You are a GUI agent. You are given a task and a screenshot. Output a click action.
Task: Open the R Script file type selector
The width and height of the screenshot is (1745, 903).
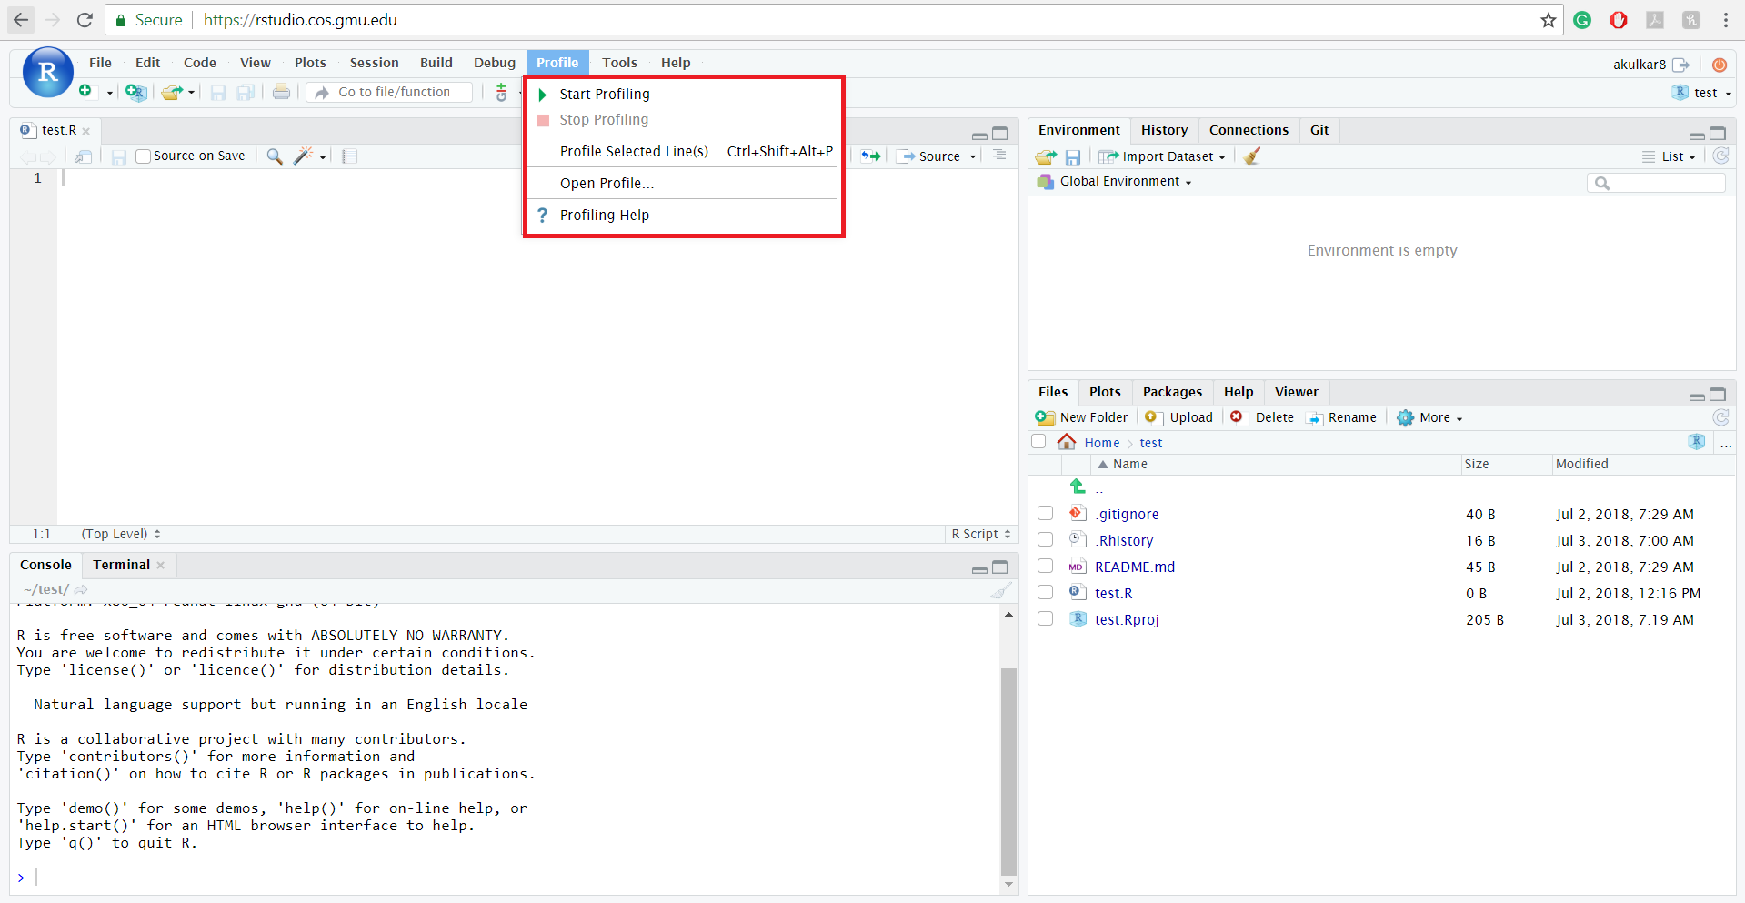pos(981,534)
